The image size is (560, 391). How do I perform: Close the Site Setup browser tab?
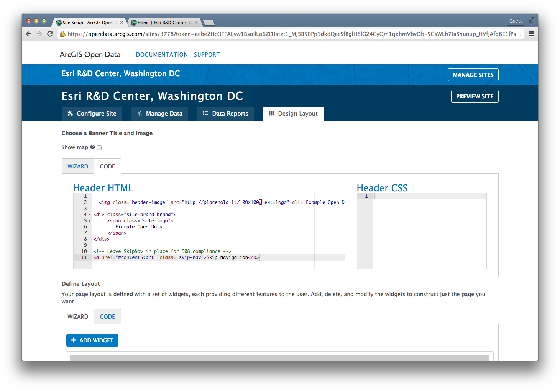click(x=122, y=23)
